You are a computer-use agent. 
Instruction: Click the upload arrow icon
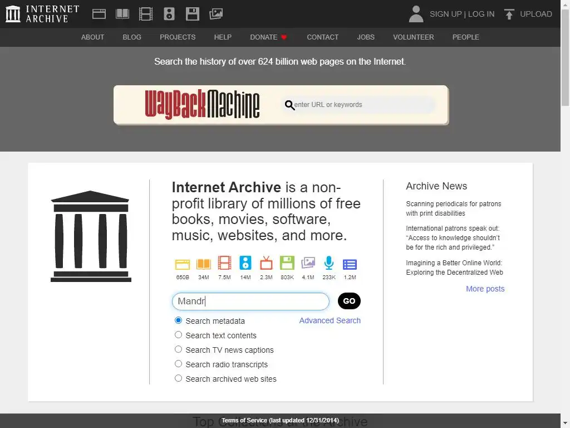pyautogui.click(x=509, y=14)
